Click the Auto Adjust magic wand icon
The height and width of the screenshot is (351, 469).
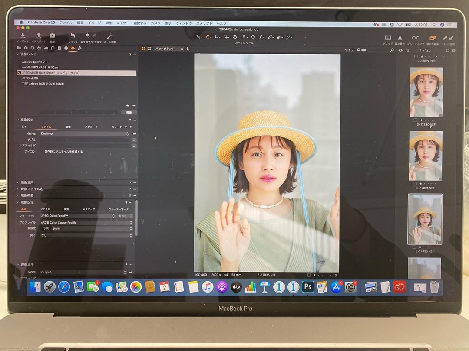(110, 36)
